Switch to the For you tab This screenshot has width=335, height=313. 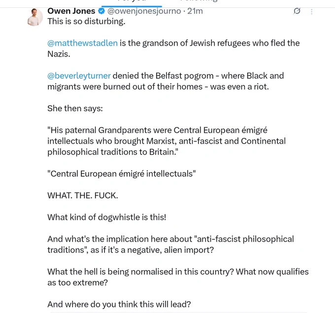pyautogui.click(x=132, y=1)
